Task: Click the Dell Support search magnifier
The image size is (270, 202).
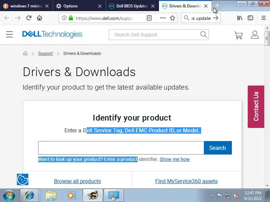Action: (x=204, y=35)
